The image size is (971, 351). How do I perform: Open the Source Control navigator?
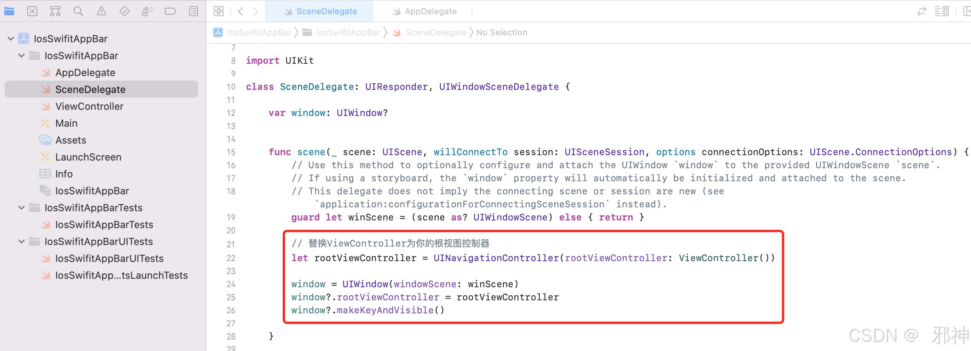[x=32, y=11]
